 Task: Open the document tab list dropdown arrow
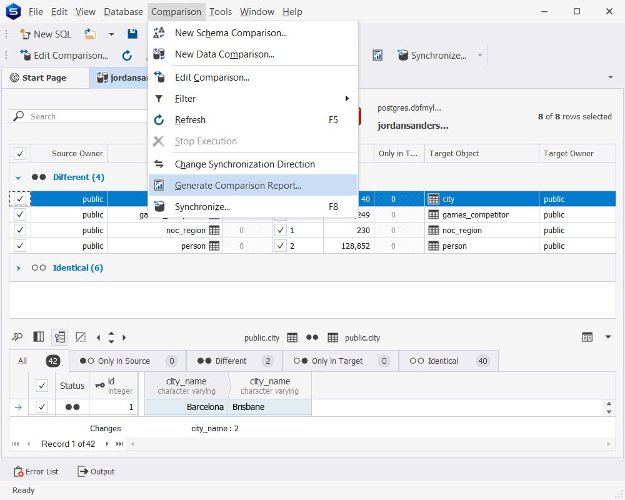(610, 77)
